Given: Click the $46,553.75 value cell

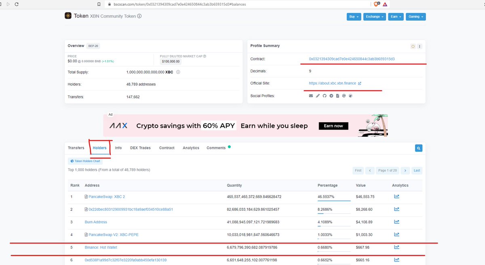Looking at the screenshot, I should (x=365, y=197).
